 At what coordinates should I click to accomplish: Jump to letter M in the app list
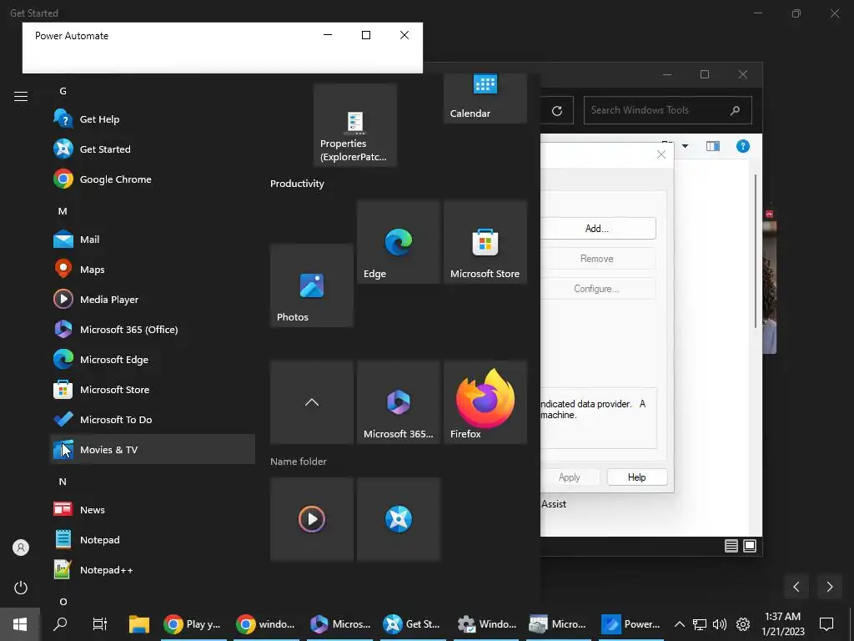(63, 211)
